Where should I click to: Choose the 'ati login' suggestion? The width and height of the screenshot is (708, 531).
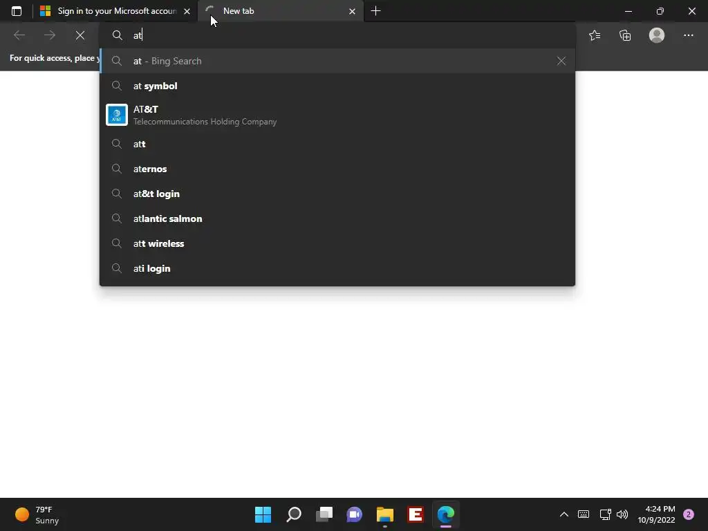pos(337,268)
